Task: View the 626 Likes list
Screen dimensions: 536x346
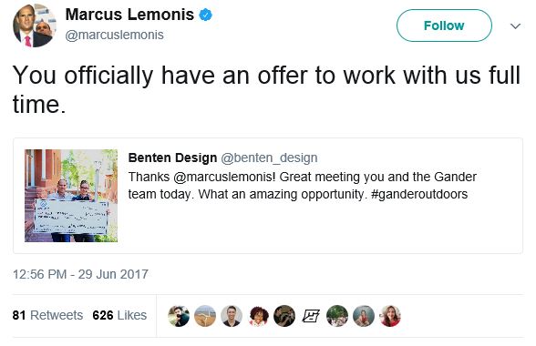Action: (119, 315)
